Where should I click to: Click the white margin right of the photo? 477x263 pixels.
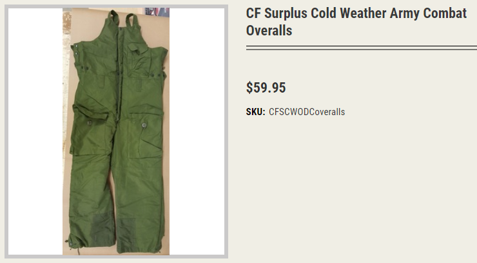(x=197, y=131)
